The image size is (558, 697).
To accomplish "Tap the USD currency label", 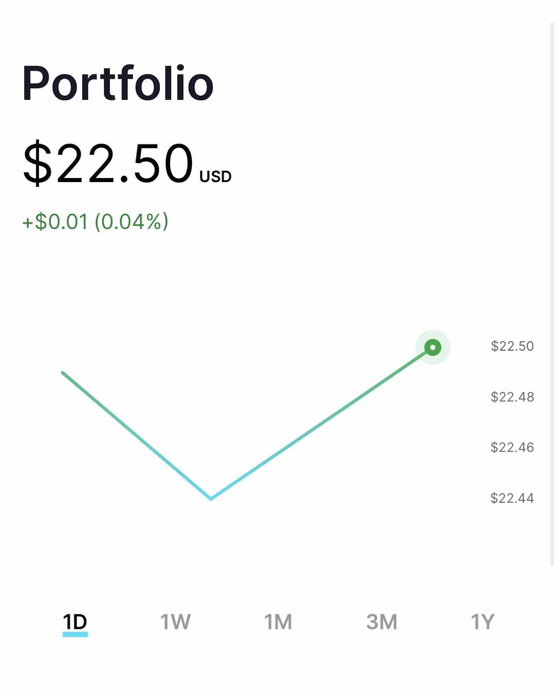I will (x=215, y=176).
